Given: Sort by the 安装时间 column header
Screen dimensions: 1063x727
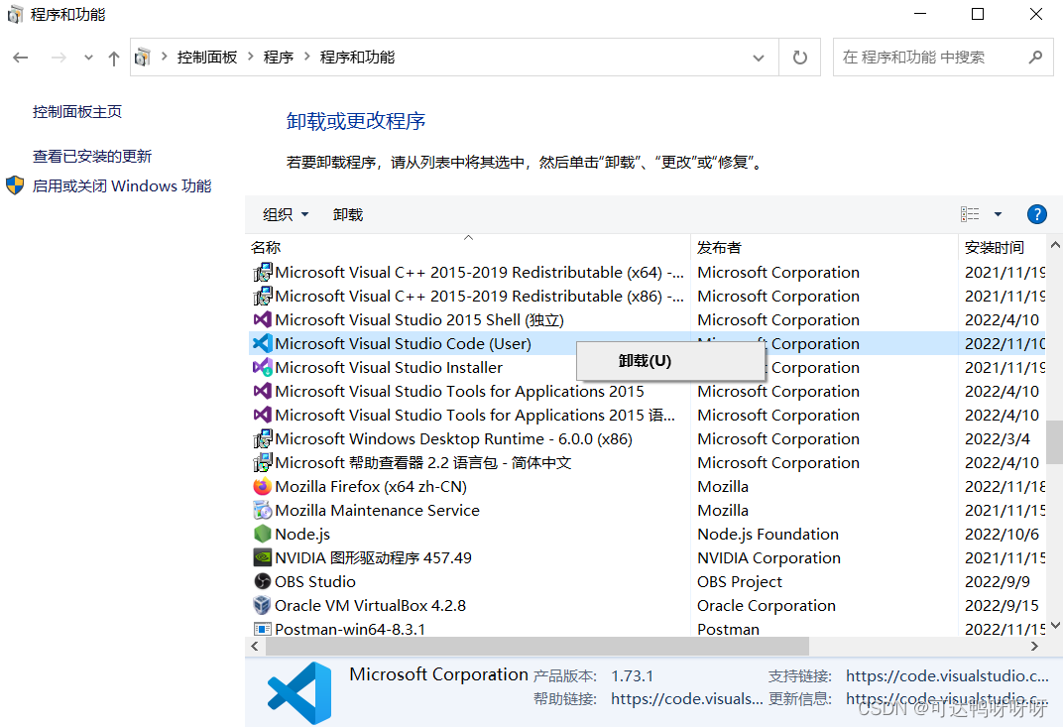Looking at the screenshot, I should 1002,248.
